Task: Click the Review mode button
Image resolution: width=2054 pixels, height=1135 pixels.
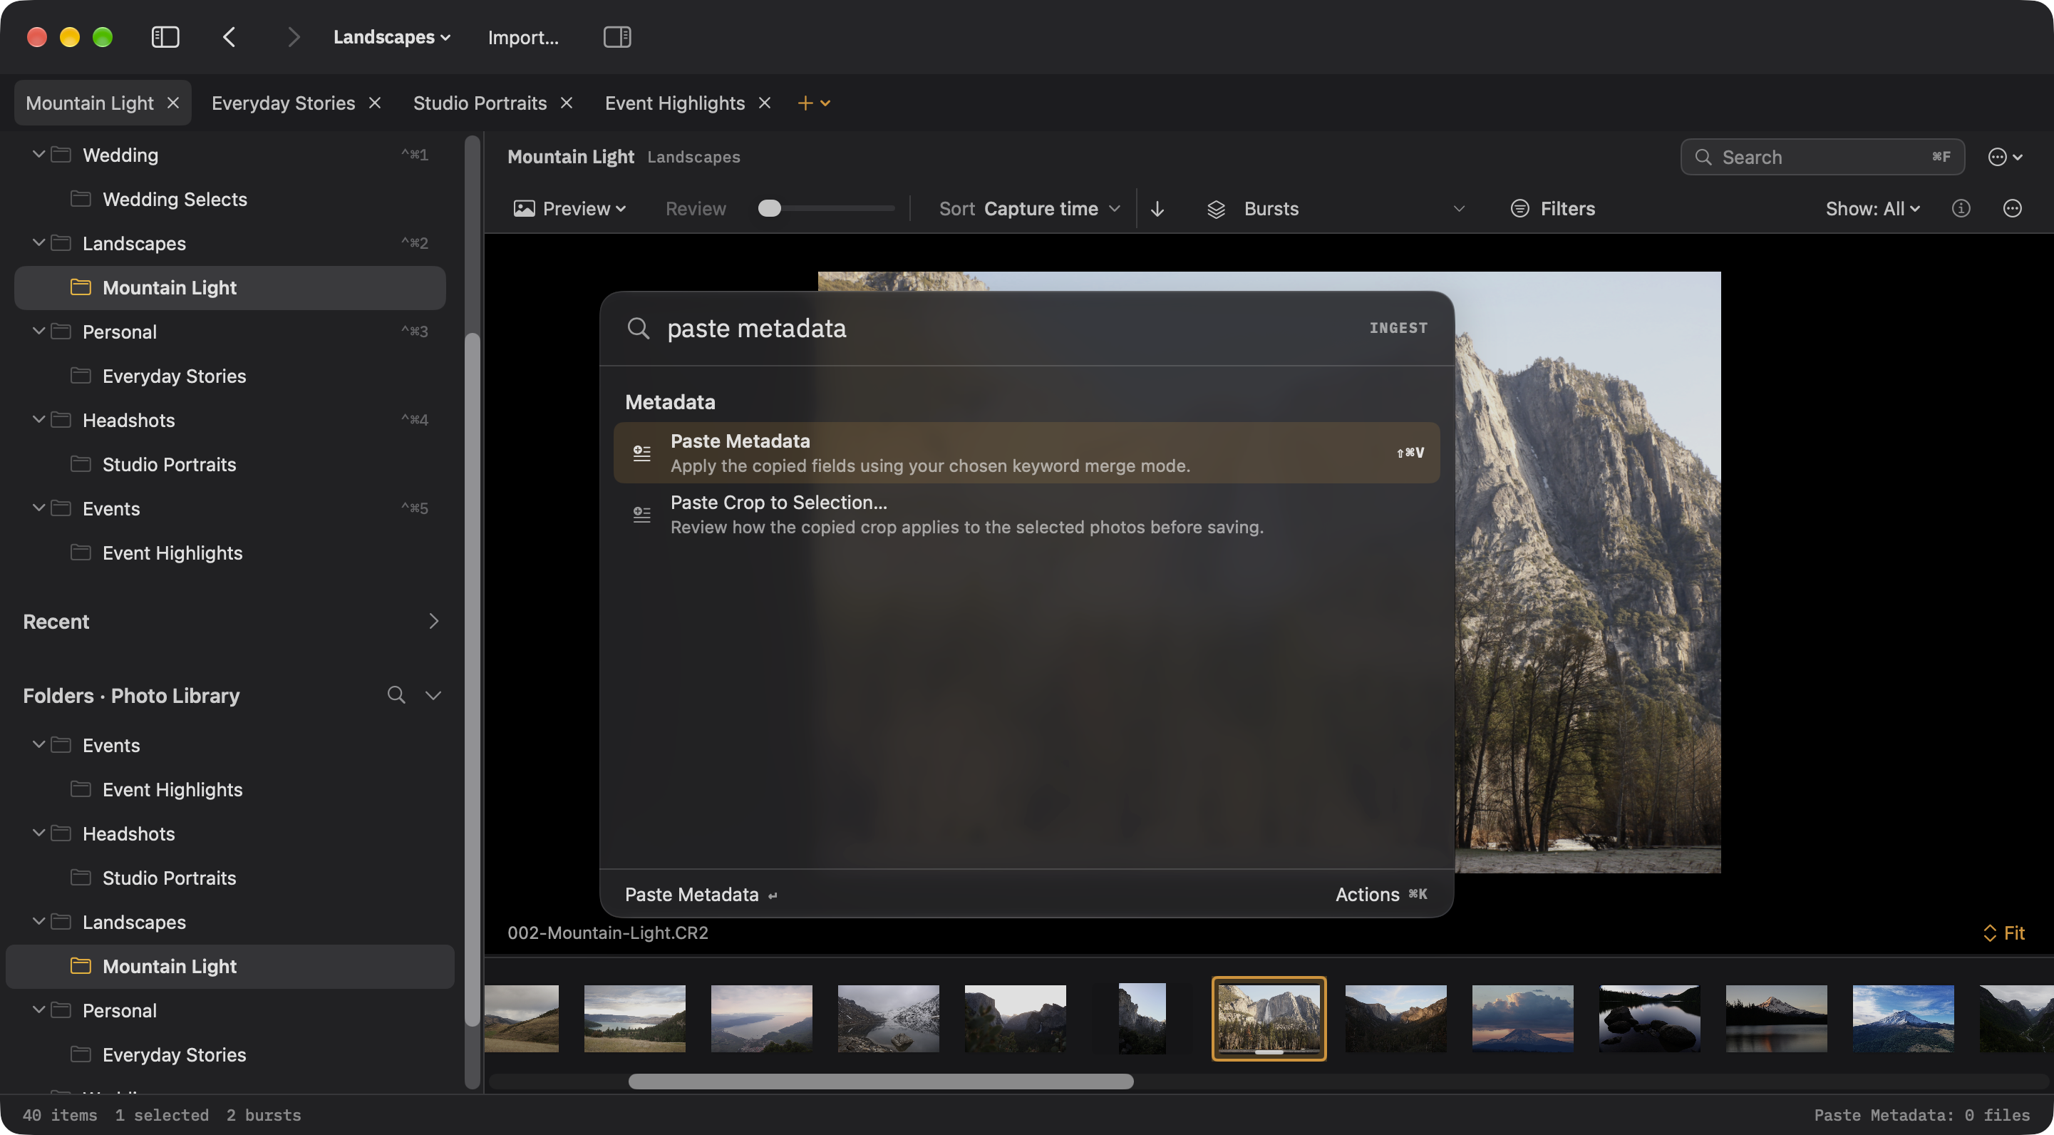Action: pos(696,209)
